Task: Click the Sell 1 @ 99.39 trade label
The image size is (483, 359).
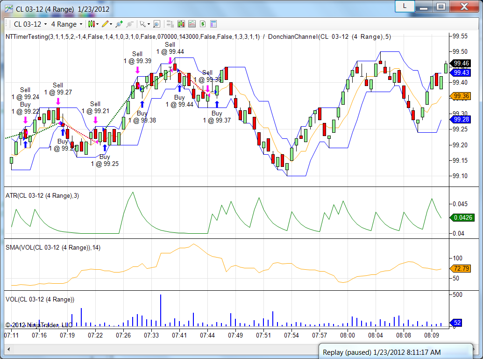Action: [x=137, y=57]
